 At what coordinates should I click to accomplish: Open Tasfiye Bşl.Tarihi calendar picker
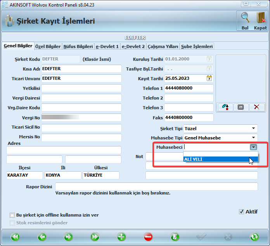[209, 69]
